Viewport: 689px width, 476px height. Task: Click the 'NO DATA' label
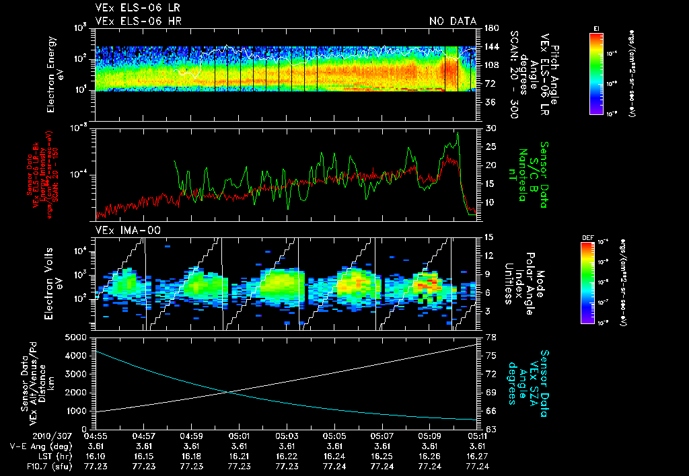(453, 21)
